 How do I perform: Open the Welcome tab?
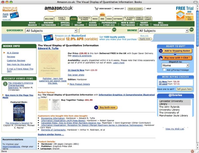click(49, 19)
